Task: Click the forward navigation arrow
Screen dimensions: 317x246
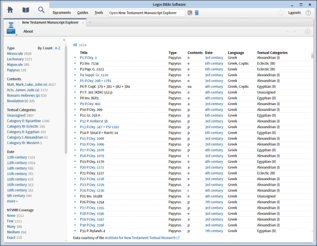Action: point(295,32)
